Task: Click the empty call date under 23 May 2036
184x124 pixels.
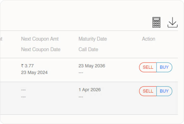Action: (x=81, y=73)
